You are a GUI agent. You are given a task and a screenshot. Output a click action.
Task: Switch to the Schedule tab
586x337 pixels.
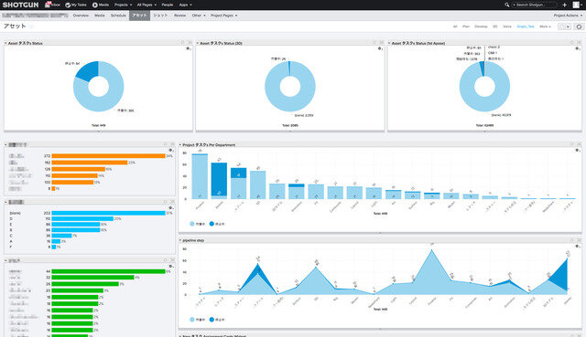coord(118,16)
